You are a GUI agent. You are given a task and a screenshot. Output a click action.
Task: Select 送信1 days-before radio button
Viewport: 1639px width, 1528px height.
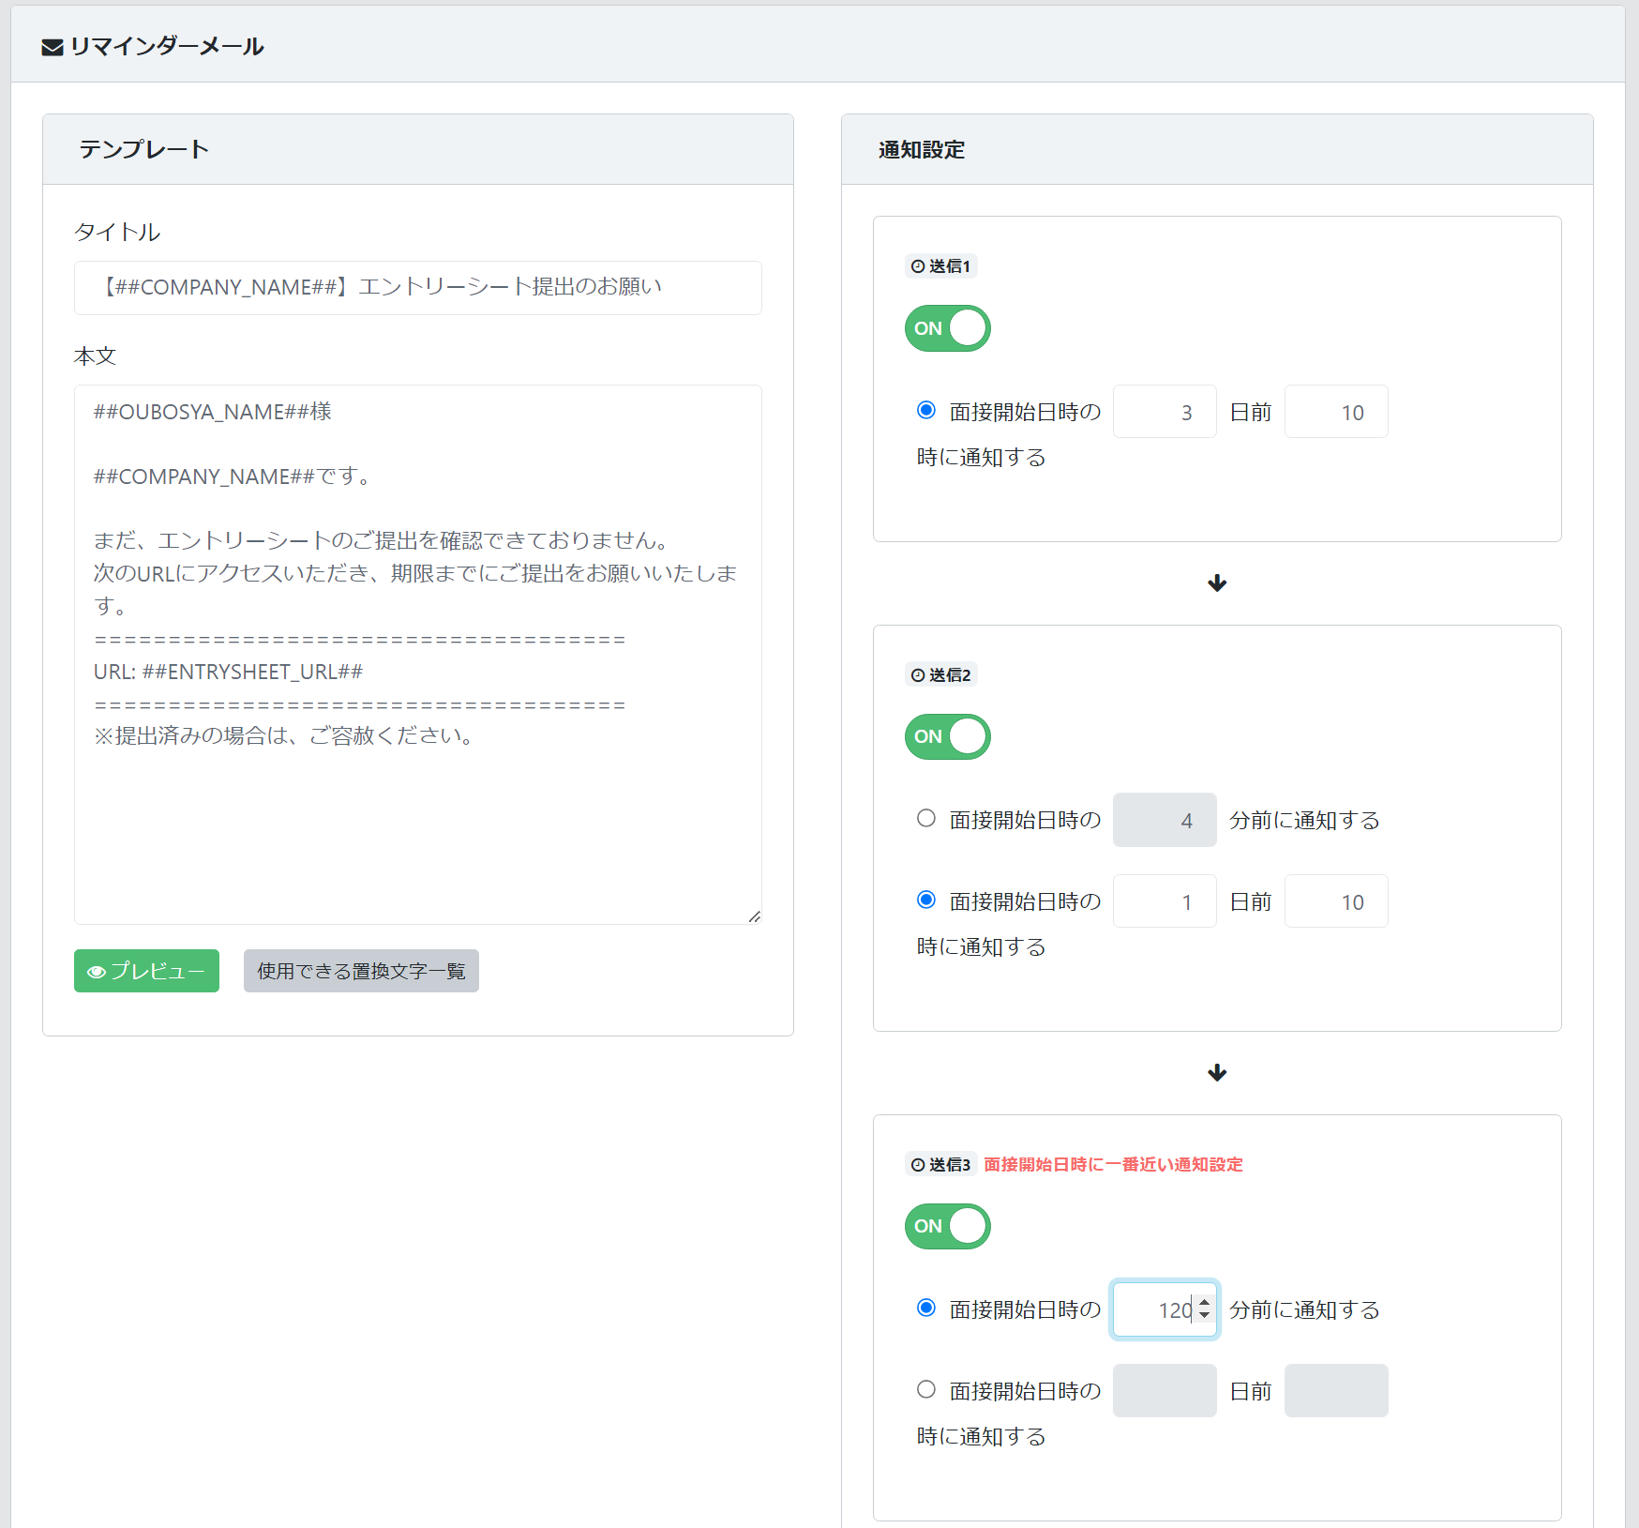pyautogui.click(x=926, y=410)
